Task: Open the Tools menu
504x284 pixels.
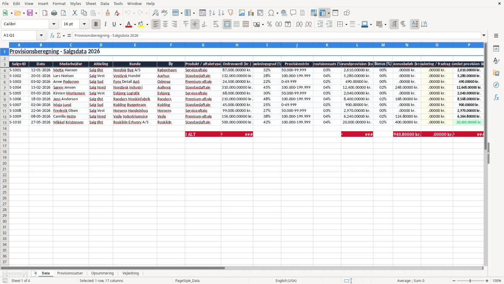Action: click(118, 3)
